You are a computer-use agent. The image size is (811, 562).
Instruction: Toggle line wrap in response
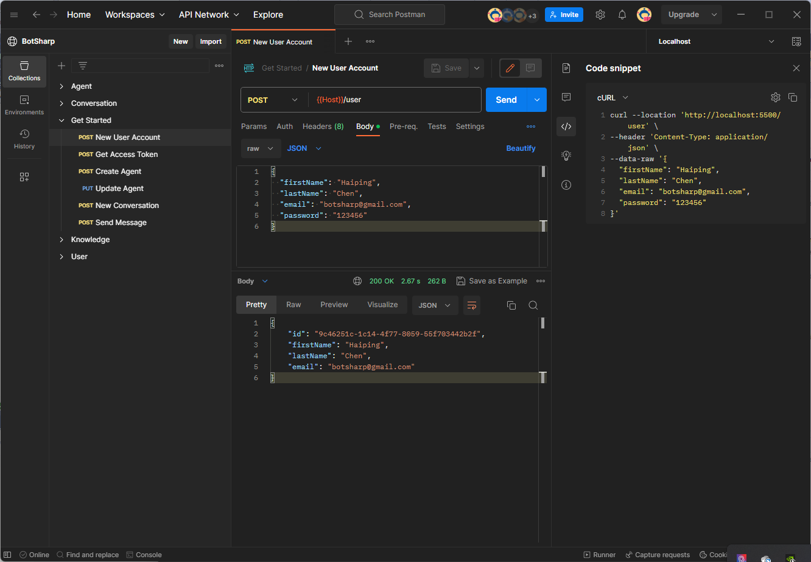pyautogui.click(x=472, y=305)
